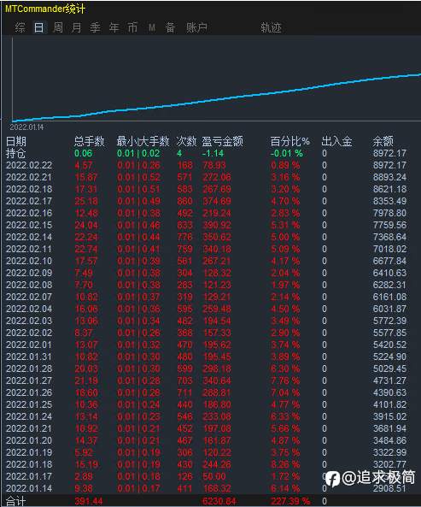Click the 5029.45 balance value
Screen dimensions: 421x507
click(x=389, y=368)
